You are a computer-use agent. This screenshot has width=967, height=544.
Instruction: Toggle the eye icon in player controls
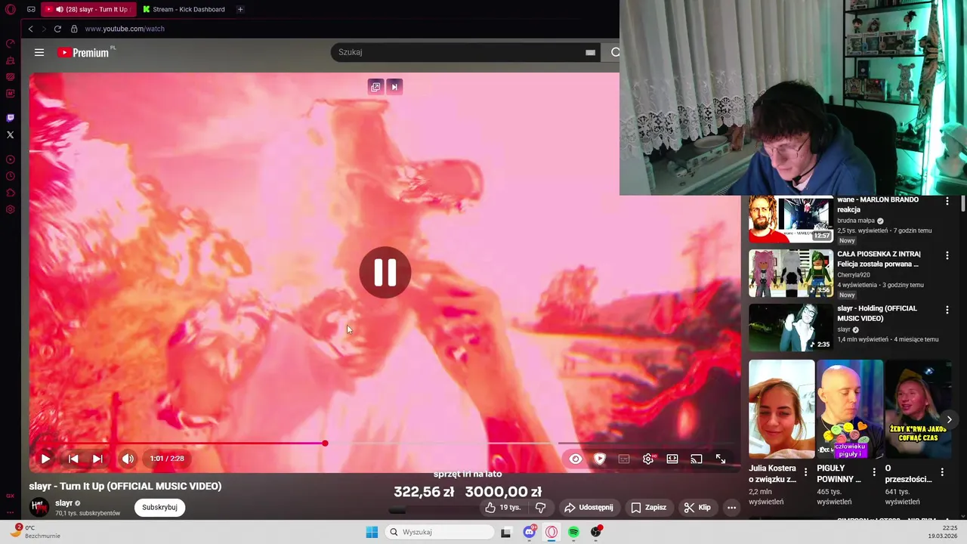(576, 459)
